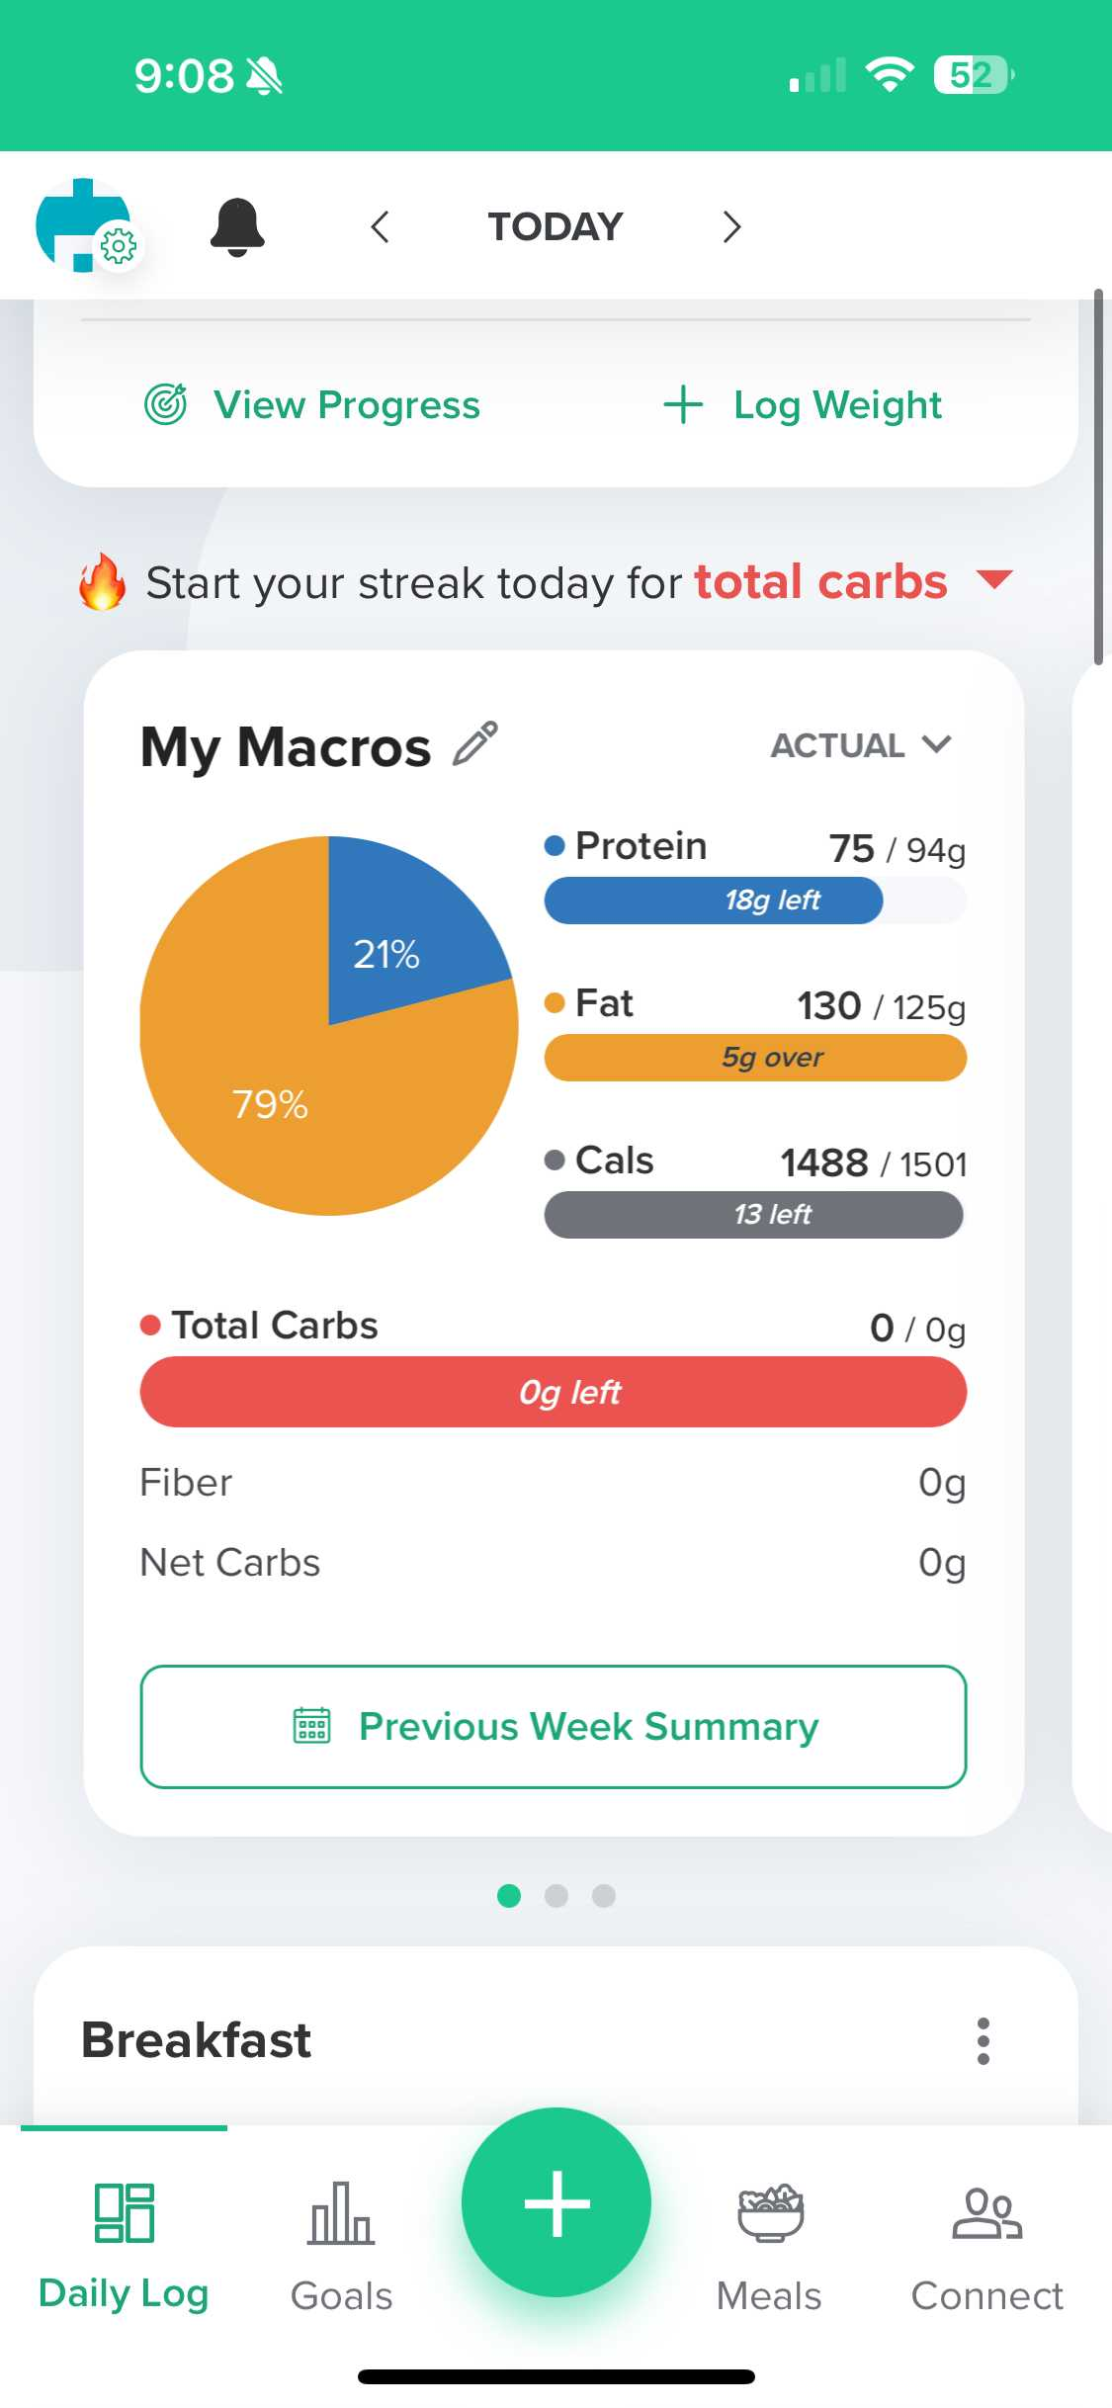Edit My Macros pencil icon

tap(475, 745)
